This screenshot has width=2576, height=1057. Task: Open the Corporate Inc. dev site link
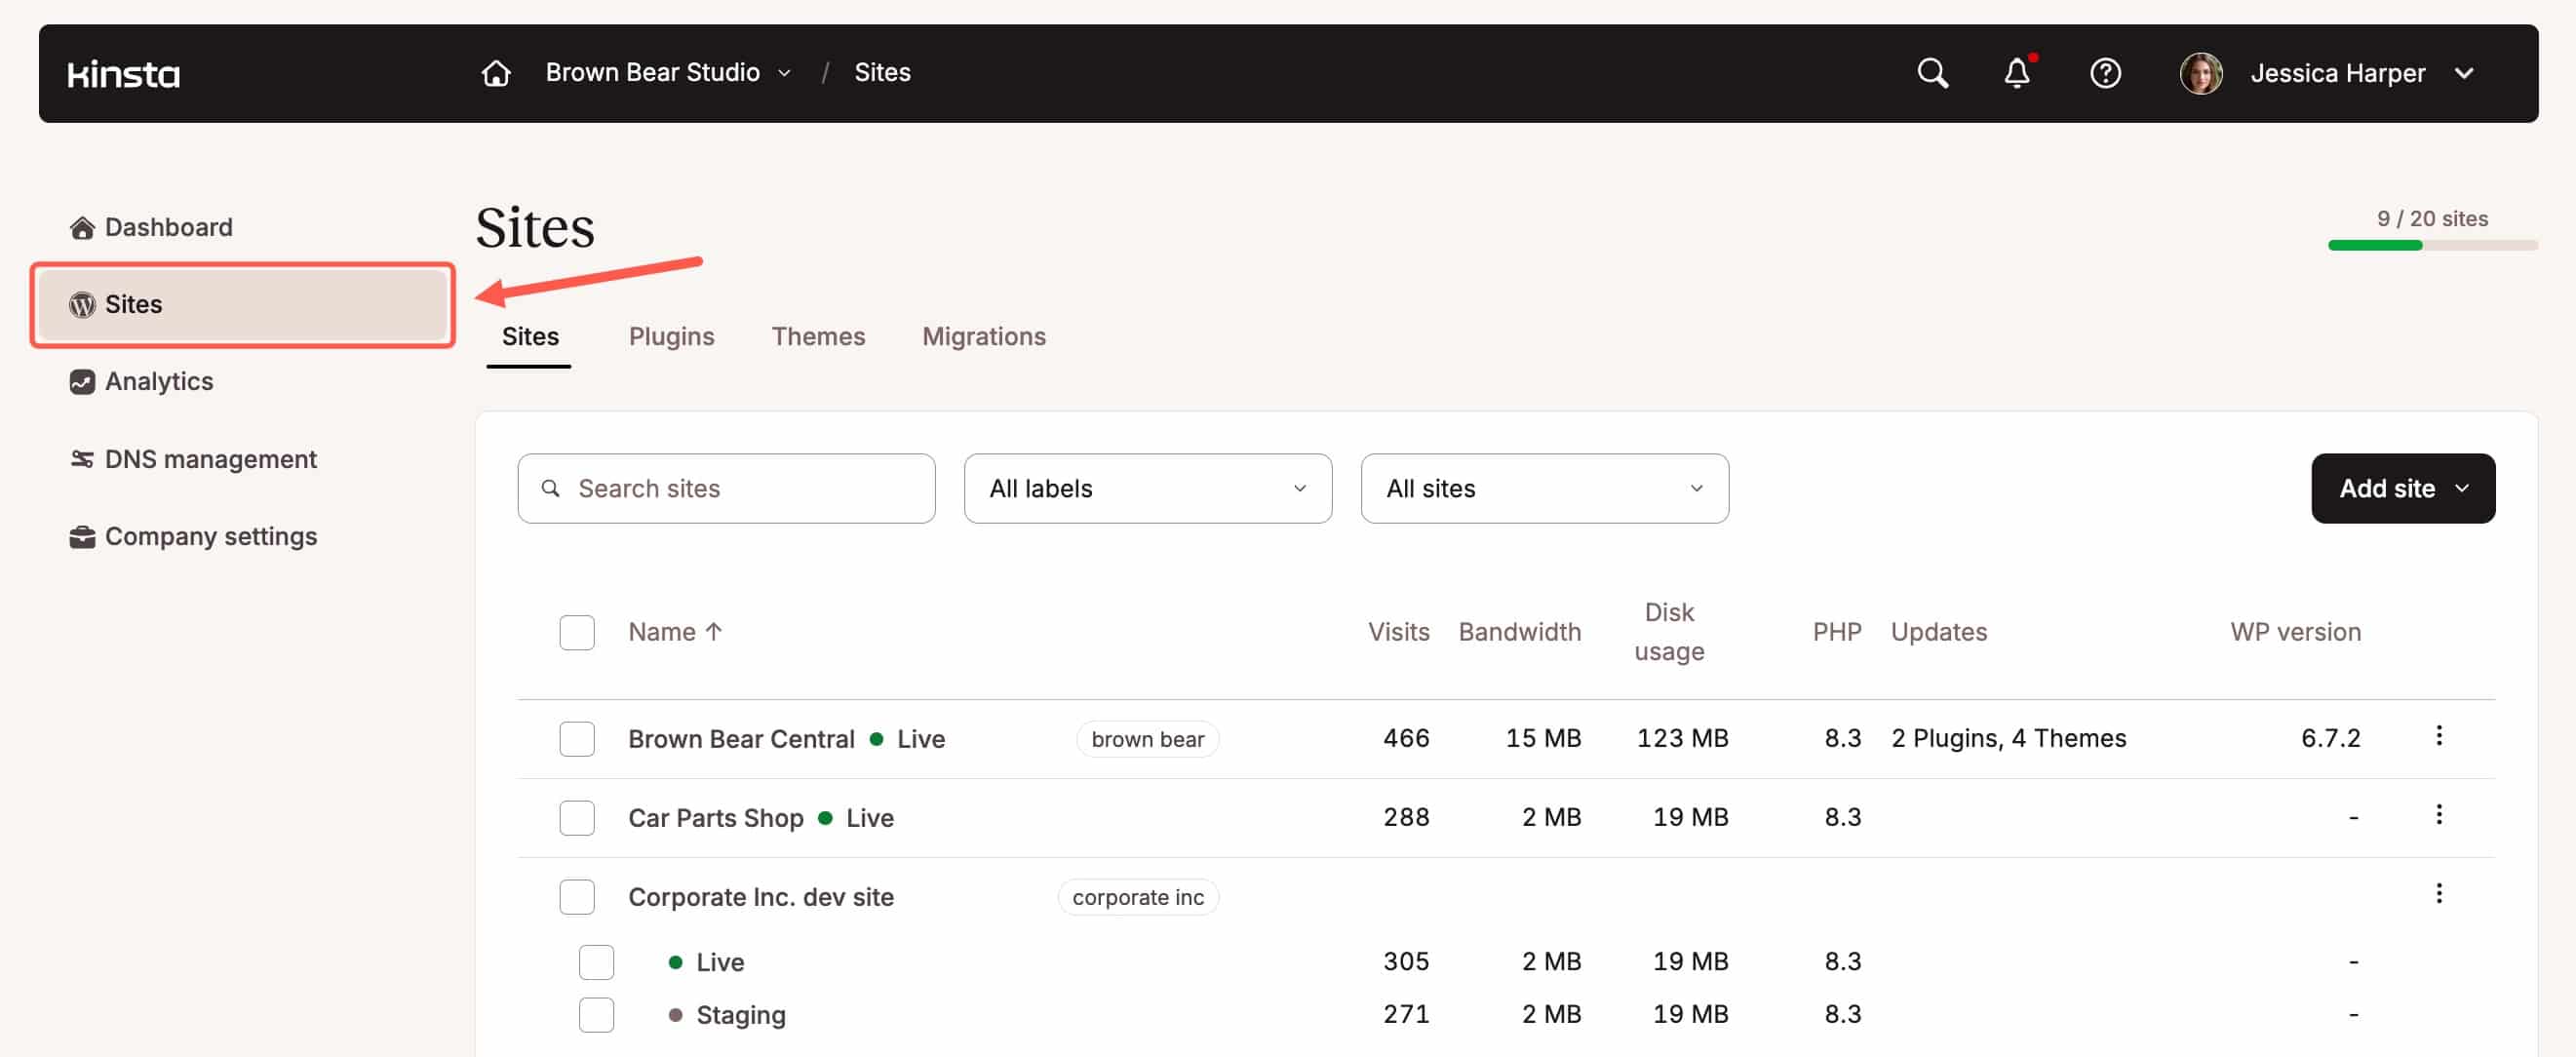click(x=760, y=897)
